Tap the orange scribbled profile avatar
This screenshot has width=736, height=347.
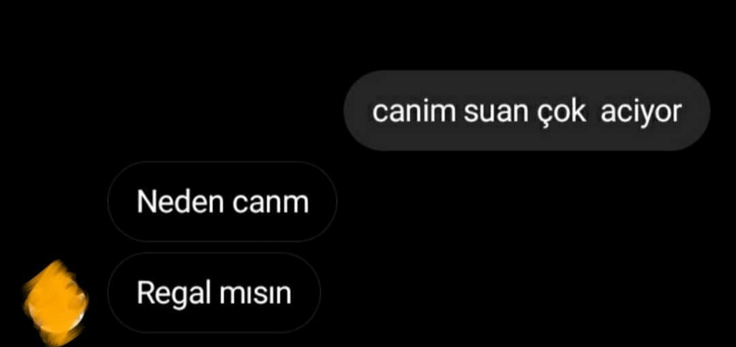[x=55, y=303]
